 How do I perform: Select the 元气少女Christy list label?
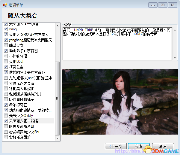pyautogui.click(x=21, y=116)
